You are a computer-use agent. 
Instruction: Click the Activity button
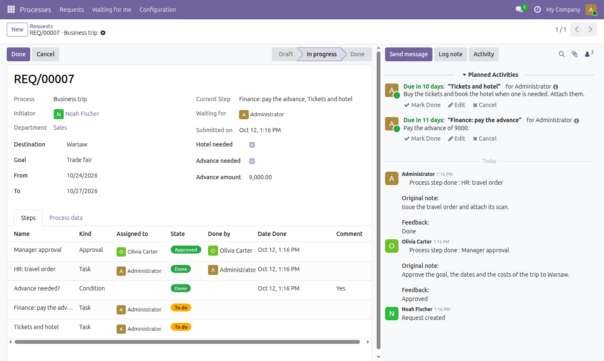pyautogui.click(x=484, y=54)
